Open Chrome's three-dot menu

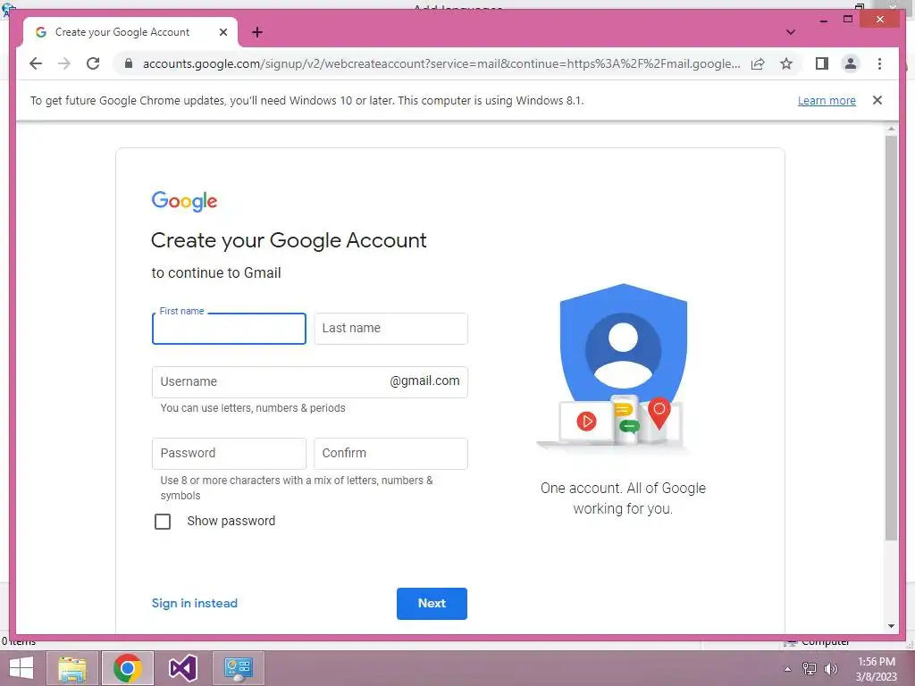pos(879,63)
